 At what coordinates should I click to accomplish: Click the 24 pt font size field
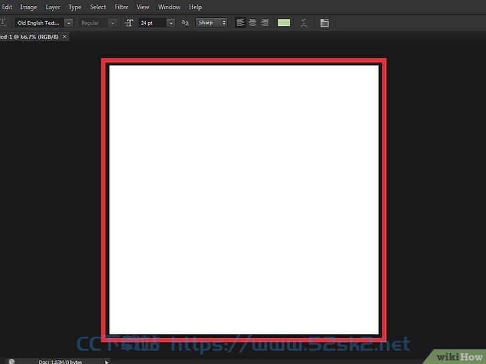[152, 23]
